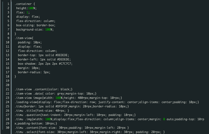Click line number 28 in the gutter
The height and width of the screenshot is (134, 209).
pyautogui.click(x=8, y=119)
